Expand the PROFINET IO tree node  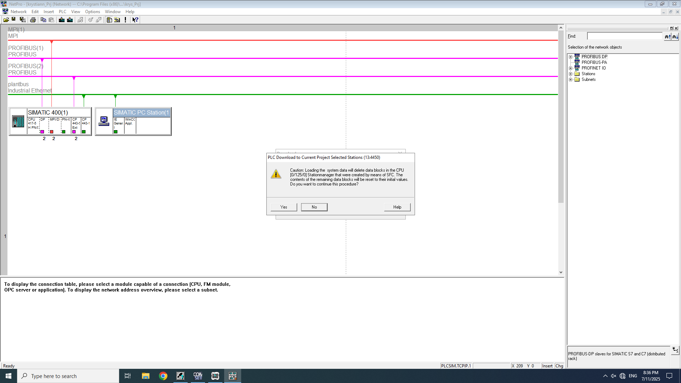[x=570, y=68]
